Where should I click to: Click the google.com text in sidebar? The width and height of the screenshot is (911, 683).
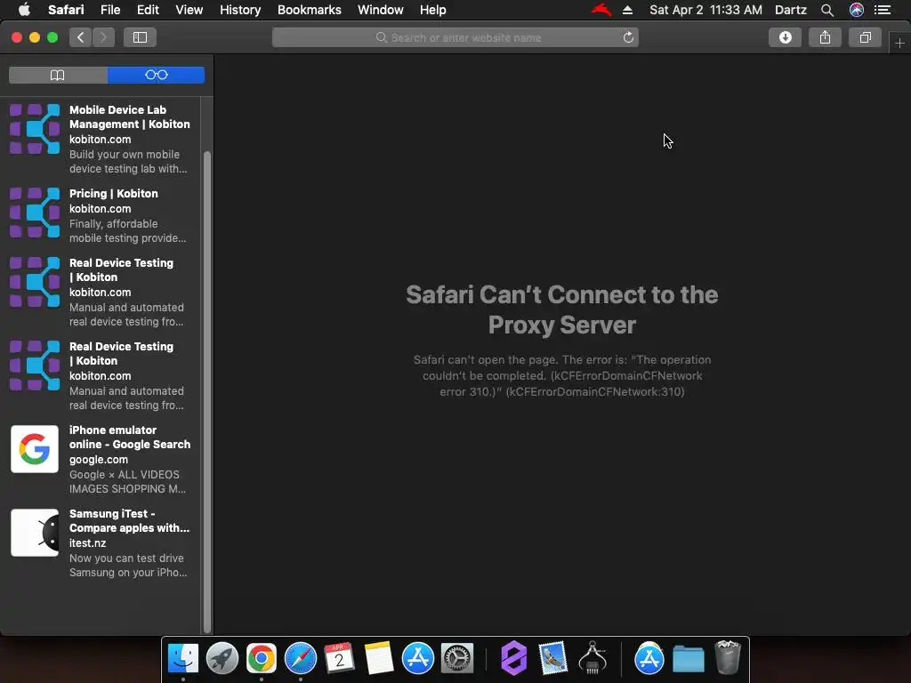point(98,460)
